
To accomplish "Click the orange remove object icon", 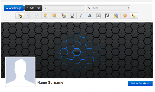I will (125, 16).
